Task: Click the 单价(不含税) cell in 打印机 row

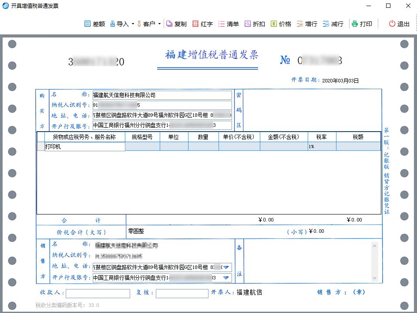Action: [239, 146]
